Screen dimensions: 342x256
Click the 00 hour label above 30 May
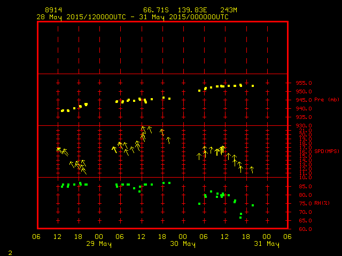point(183,237)
